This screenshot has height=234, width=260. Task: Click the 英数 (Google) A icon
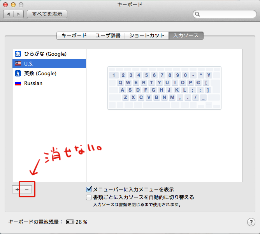click(18, 73)
